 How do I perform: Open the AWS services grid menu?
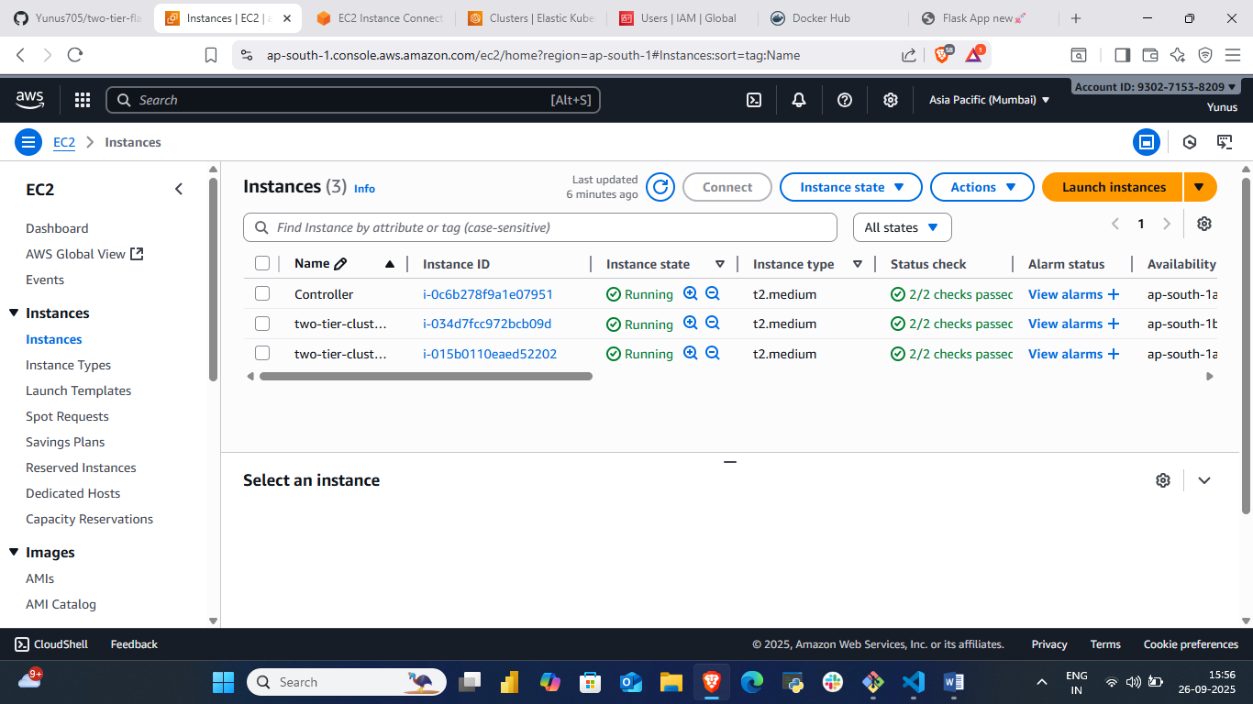83,100
